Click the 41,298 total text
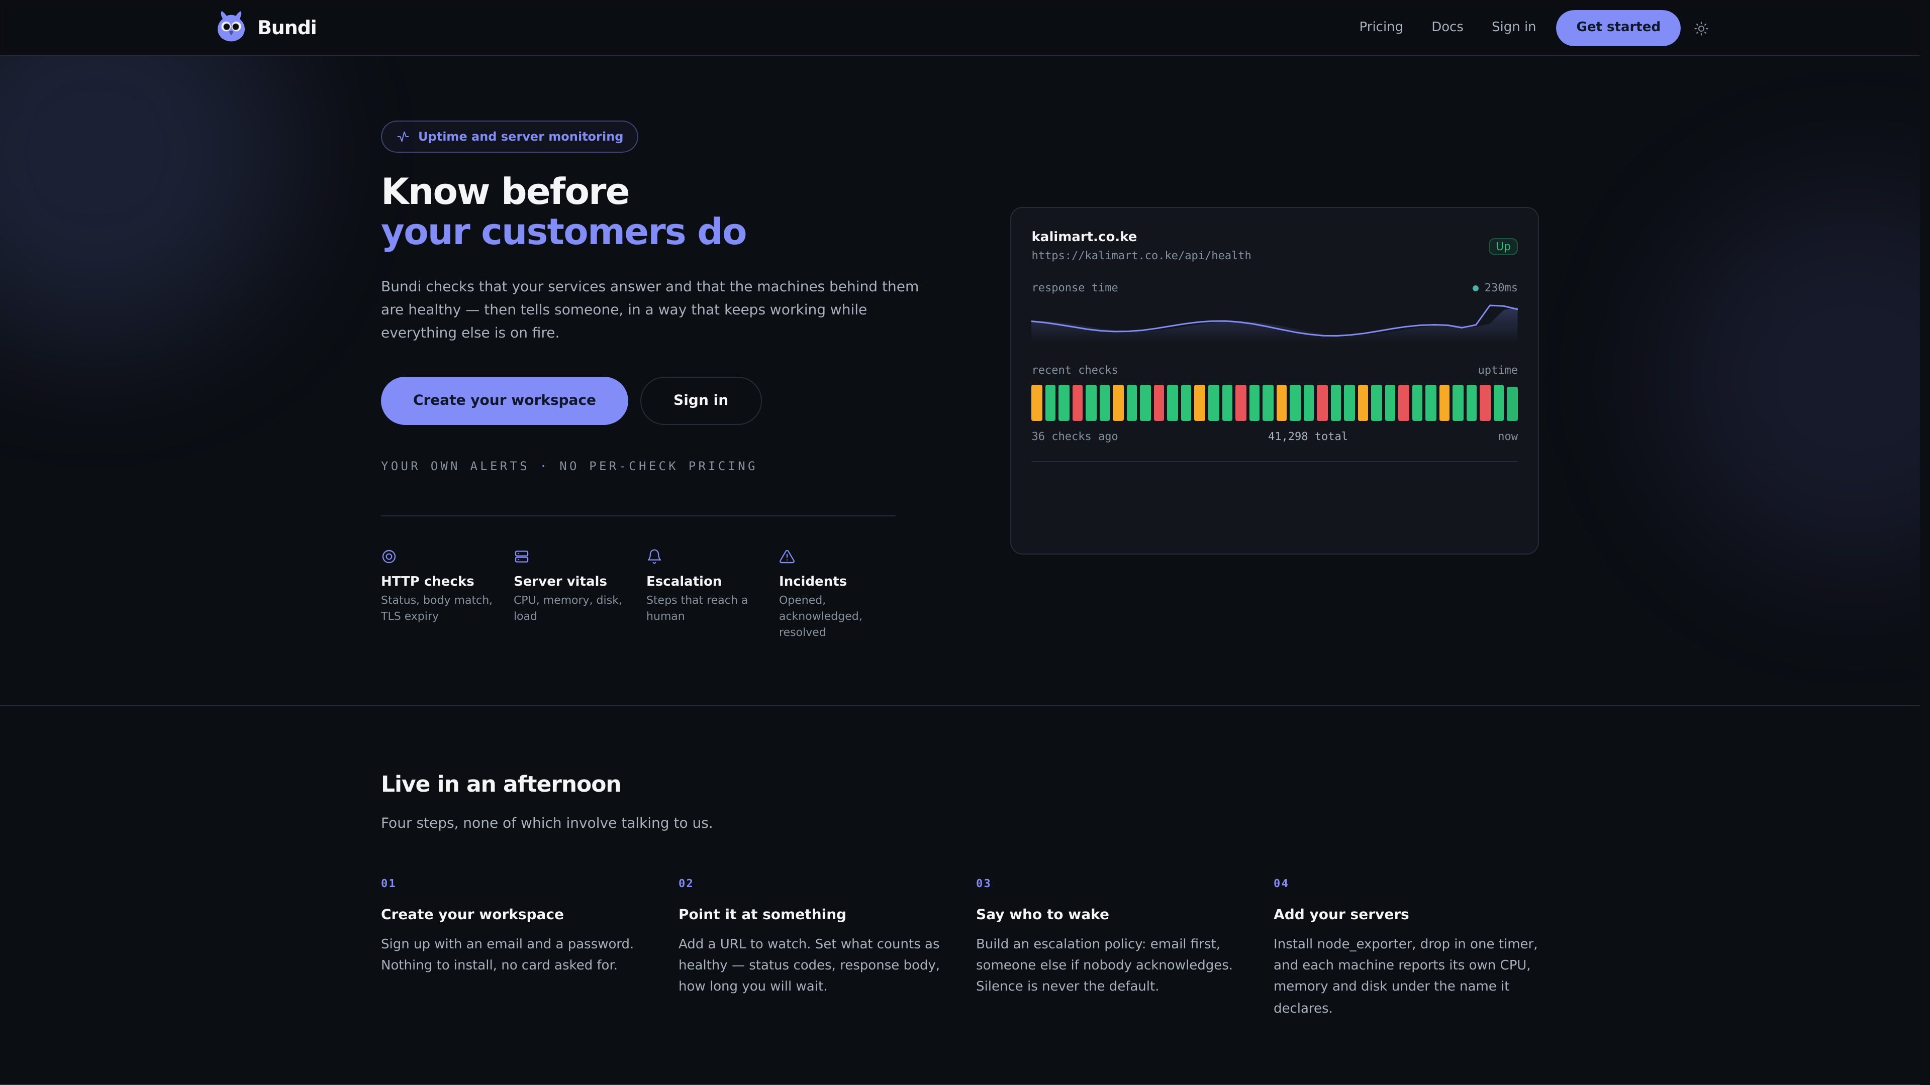The height and width of the screenshot is (1085, 1930). [x=1307, y=437]
